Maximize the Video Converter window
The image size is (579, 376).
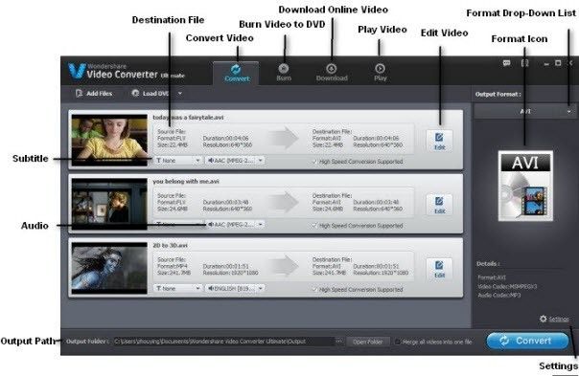pos(558,63)
